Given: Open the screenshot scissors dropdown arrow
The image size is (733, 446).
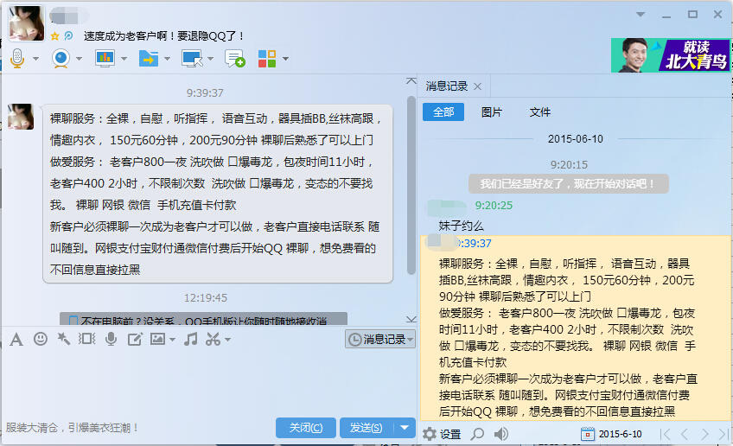Looking at the screenshot, I should click(226, 340).
